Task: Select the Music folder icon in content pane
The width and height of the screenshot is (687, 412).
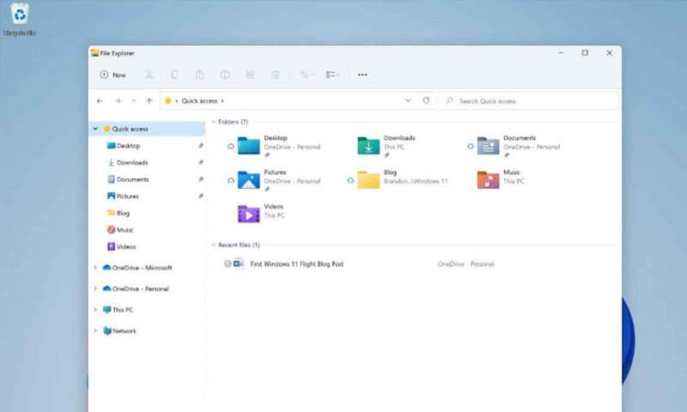Action: pyautogui.click(x=488, y=180)
